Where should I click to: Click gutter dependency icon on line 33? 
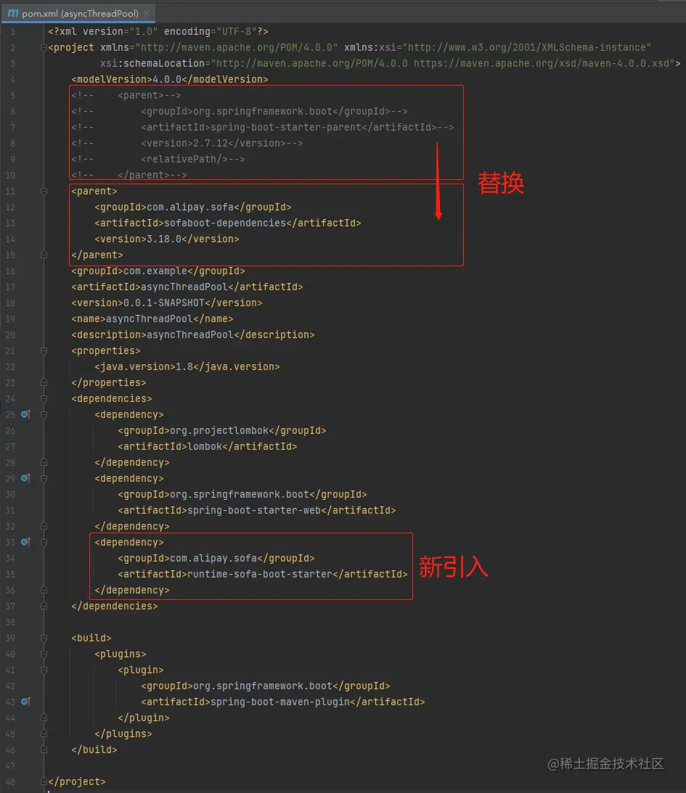[x=26, y=542]
